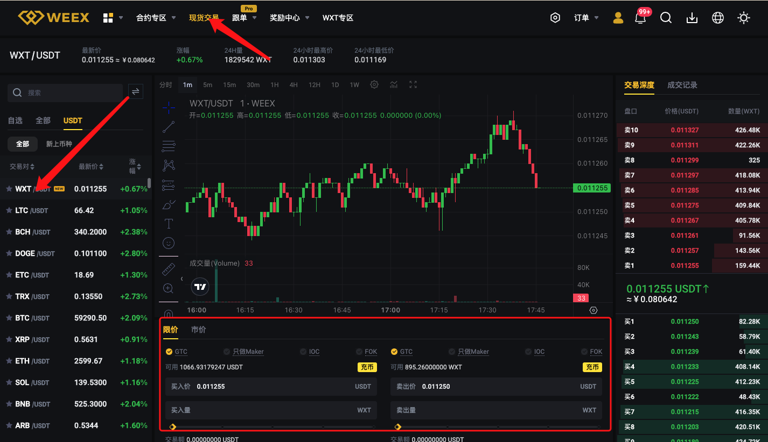This screenshot has height=442, width=768.
Task: Filter pairs by 新上币种
Action: [59, 144]
